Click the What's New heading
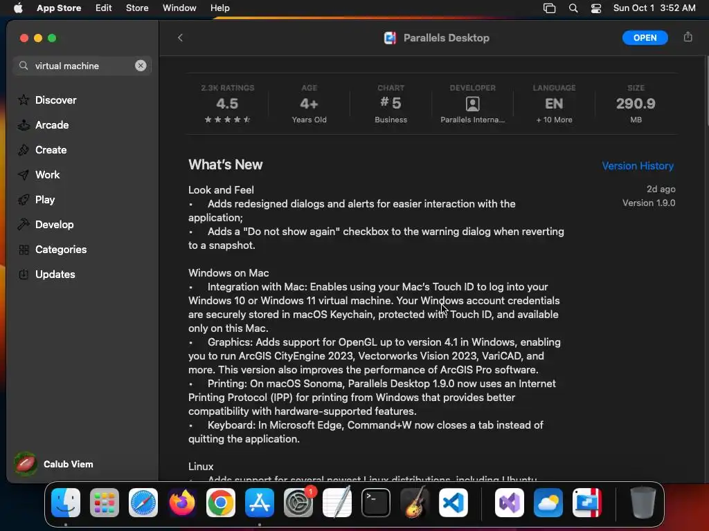This screenshot has width=709, height=531. (x=225, y=165)
